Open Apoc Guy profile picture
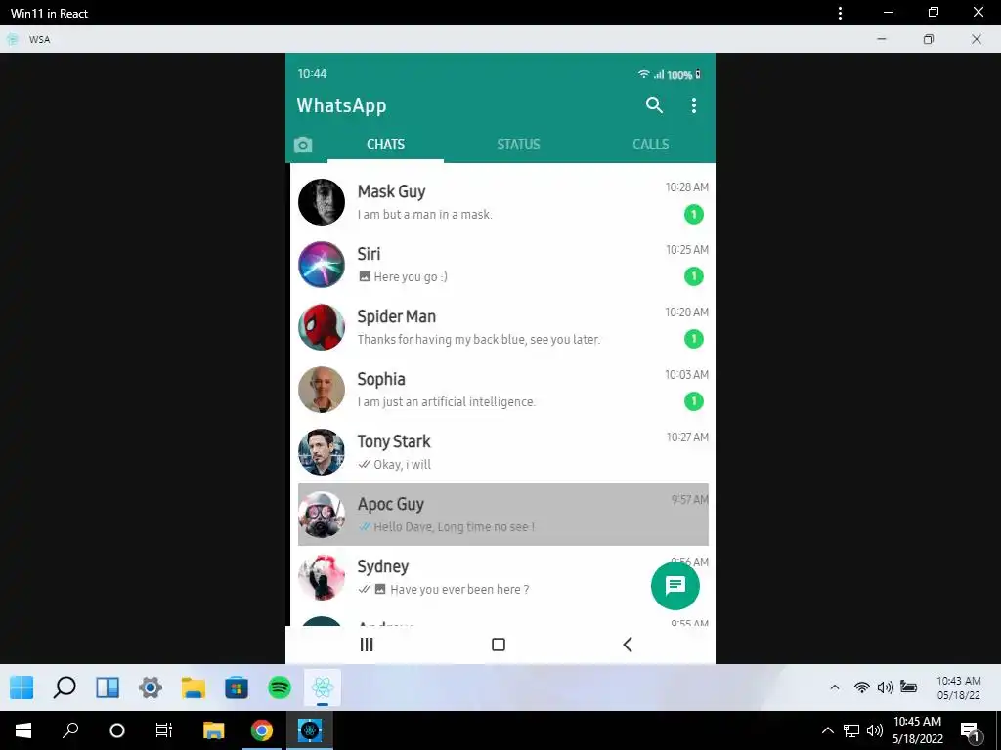 pos(322,515)
